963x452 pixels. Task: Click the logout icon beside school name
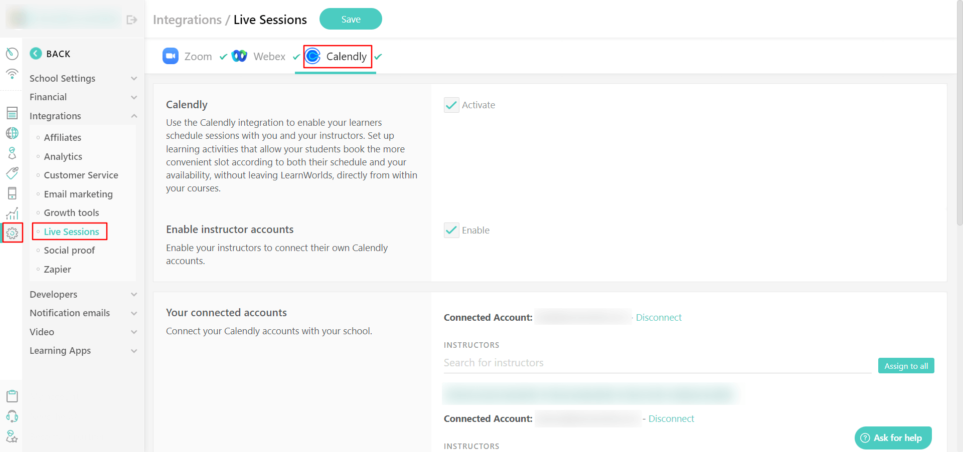(x=132, y=20)
